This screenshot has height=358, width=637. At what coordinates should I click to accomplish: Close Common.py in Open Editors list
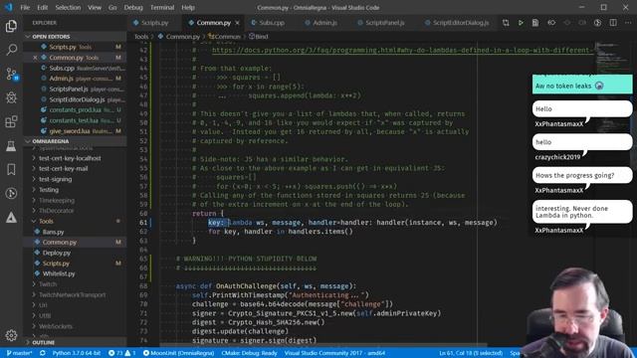[35, 58]
